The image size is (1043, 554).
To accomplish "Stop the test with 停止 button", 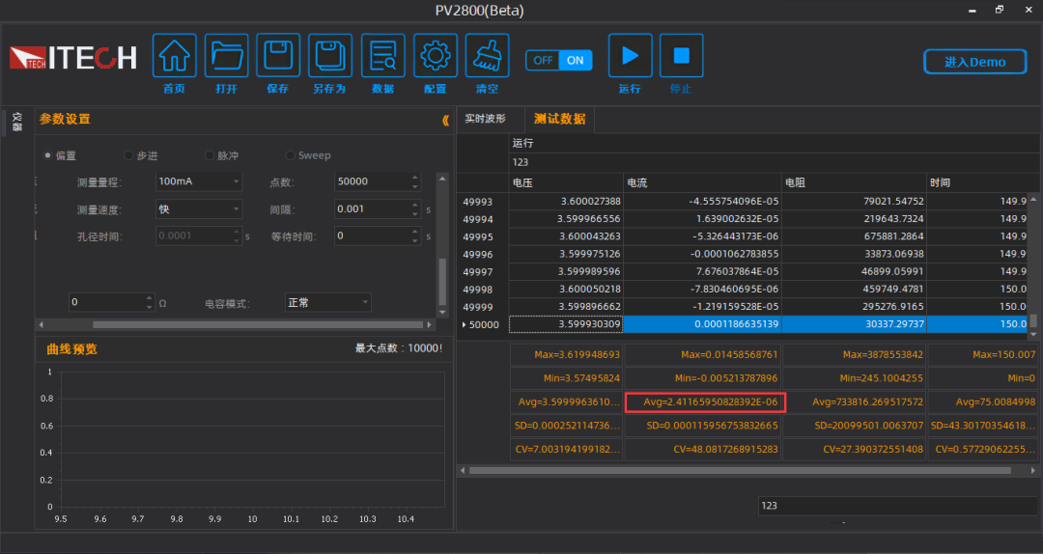I will [x=681, y=55].
